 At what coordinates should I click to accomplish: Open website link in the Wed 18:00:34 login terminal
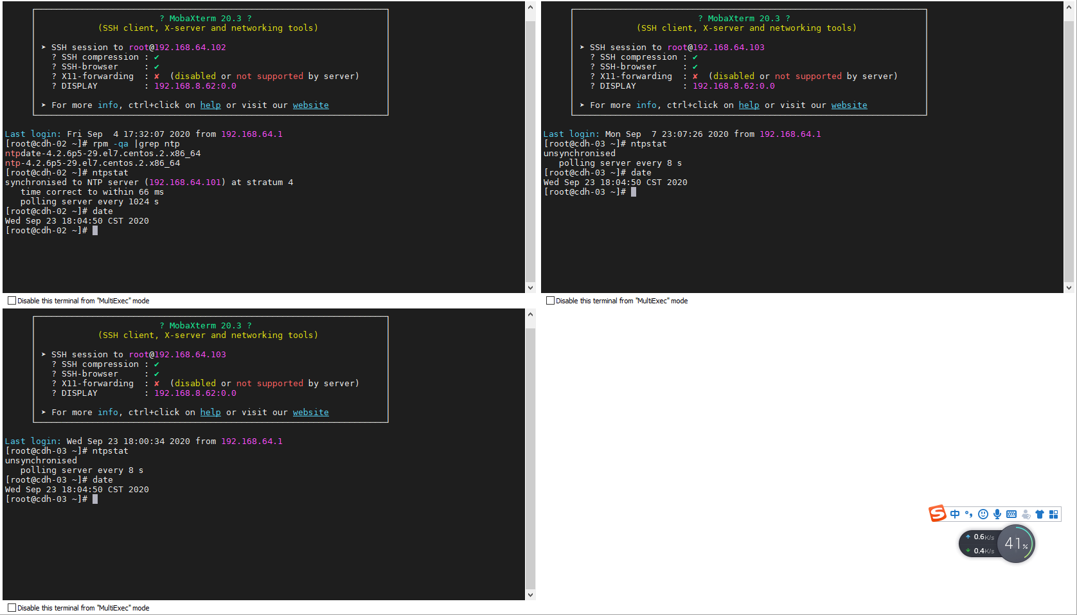pos(311,413)
